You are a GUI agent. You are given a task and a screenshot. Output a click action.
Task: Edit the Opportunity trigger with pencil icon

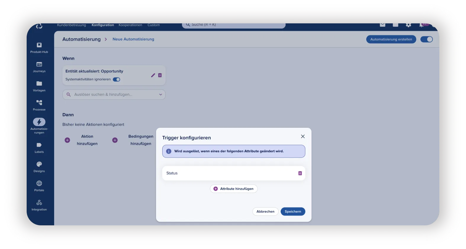[153, 75]
